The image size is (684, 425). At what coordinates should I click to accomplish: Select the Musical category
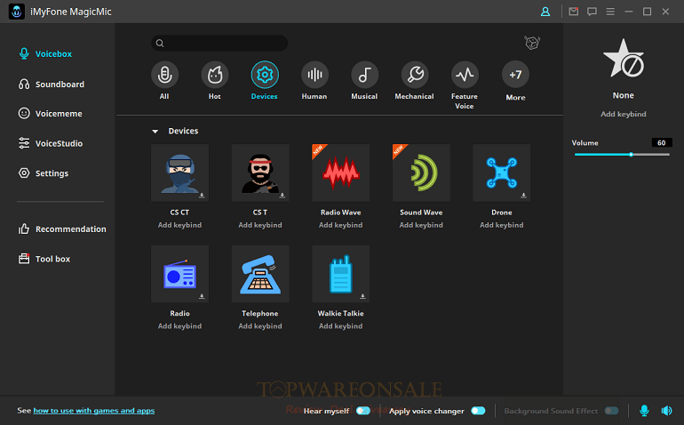click(x=365, y=75)
